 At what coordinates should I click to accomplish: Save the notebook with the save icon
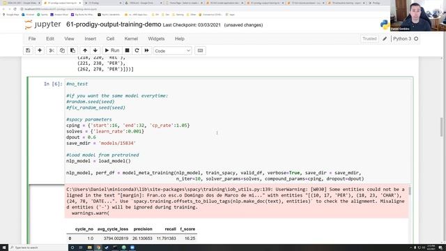point(28,50)
